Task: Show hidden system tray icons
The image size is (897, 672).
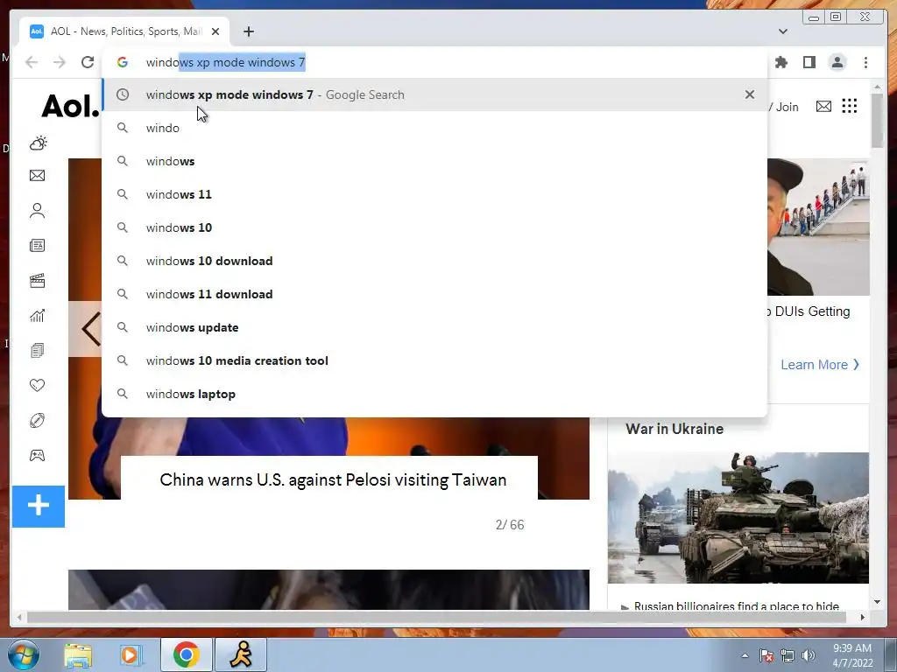Action: coord(745,655)
